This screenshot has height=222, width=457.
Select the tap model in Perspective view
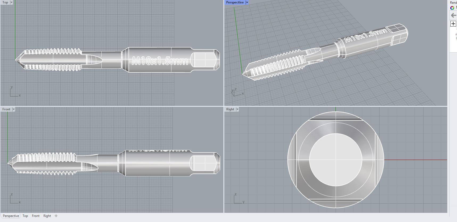pyautogui.click(x=325, y=52)
